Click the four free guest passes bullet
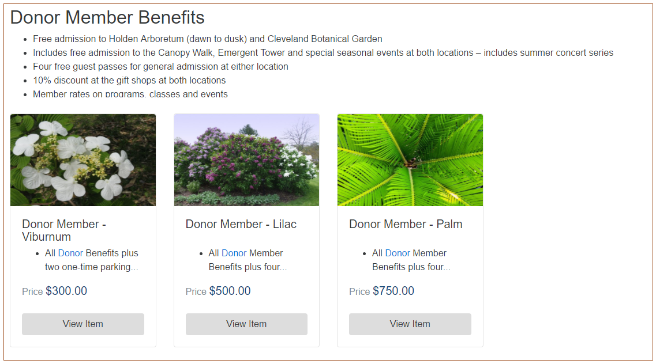This screenshot has width=656, height=364. [x=160, y=66]
